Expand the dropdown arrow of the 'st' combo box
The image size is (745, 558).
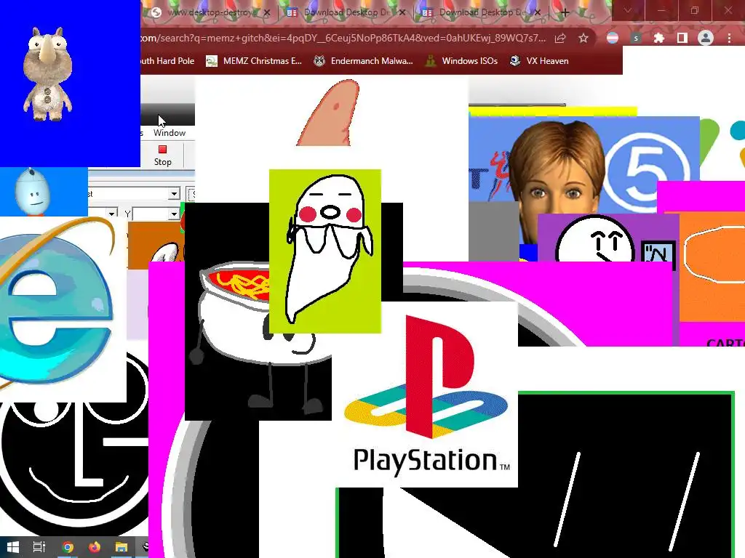point(175,193)
